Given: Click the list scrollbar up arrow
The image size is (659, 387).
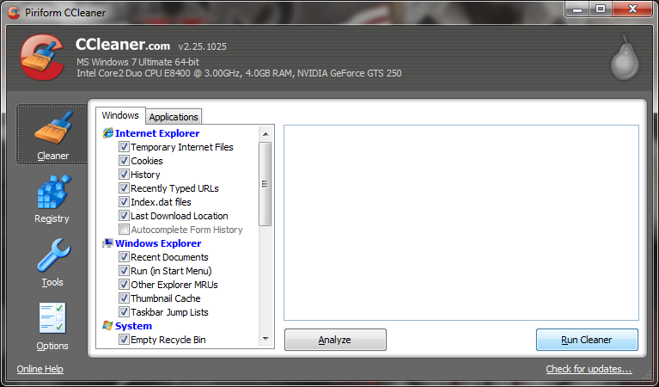Looking at the screenshot, I should click(265, 134).
